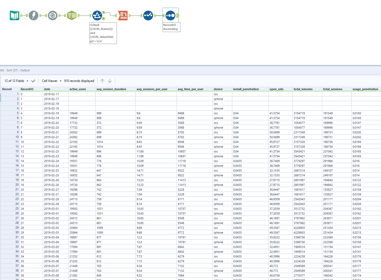Open the Download tool configuration
Viewport: 381px width, 280px height.
(x=33, y=15)
